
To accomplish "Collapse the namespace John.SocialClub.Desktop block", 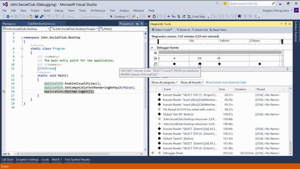I will (x=22, y=38).
